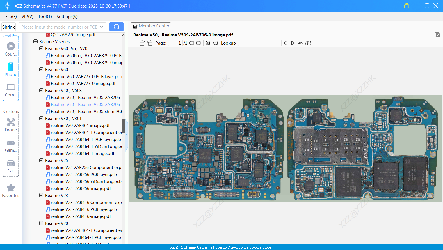Click the Shrink button

tap(8, 27)
